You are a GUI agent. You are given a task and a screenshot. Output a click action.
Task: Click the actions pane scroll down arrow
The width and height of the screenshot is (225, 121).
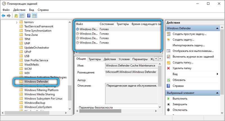222,113
